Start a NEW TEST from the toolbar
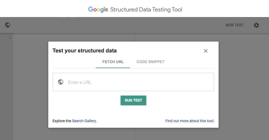The image size is (269, 140). pos(234,25)
